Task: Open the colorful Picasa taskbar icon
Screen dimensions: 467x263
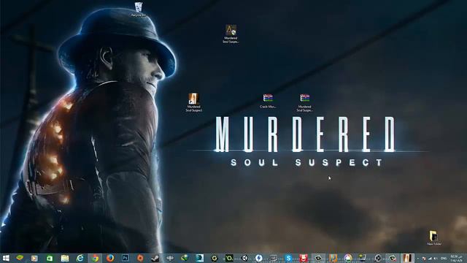Action: (x=348, y=258)
